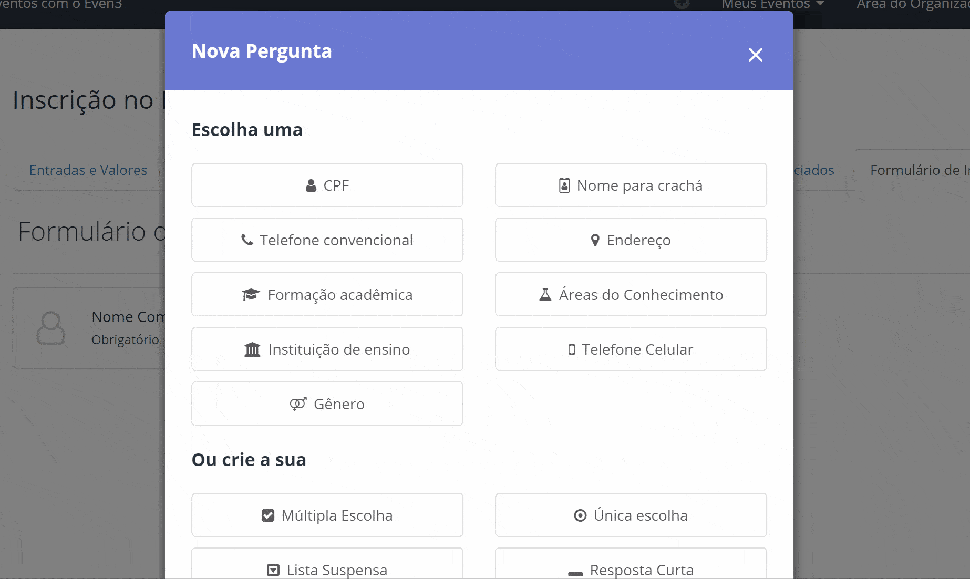970x579 pixels.
Task: Choose the Lista Suspensa question type
Action: 327,570
